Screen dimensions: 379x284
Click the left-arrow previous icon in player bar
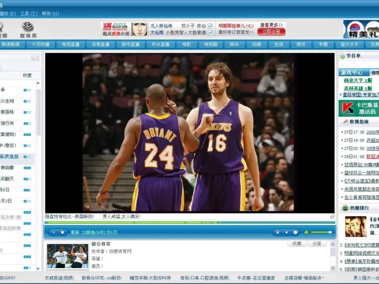pyautogui.click(x=287, y=232)
